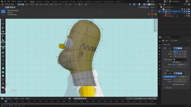The width and height of the screenshot is (191, 107).
Task: Click the Merge distance 0.001 m field
Action: [181, 64]
